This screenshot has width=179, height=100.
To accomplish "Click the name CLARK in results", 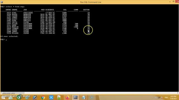I will [15, 16].
